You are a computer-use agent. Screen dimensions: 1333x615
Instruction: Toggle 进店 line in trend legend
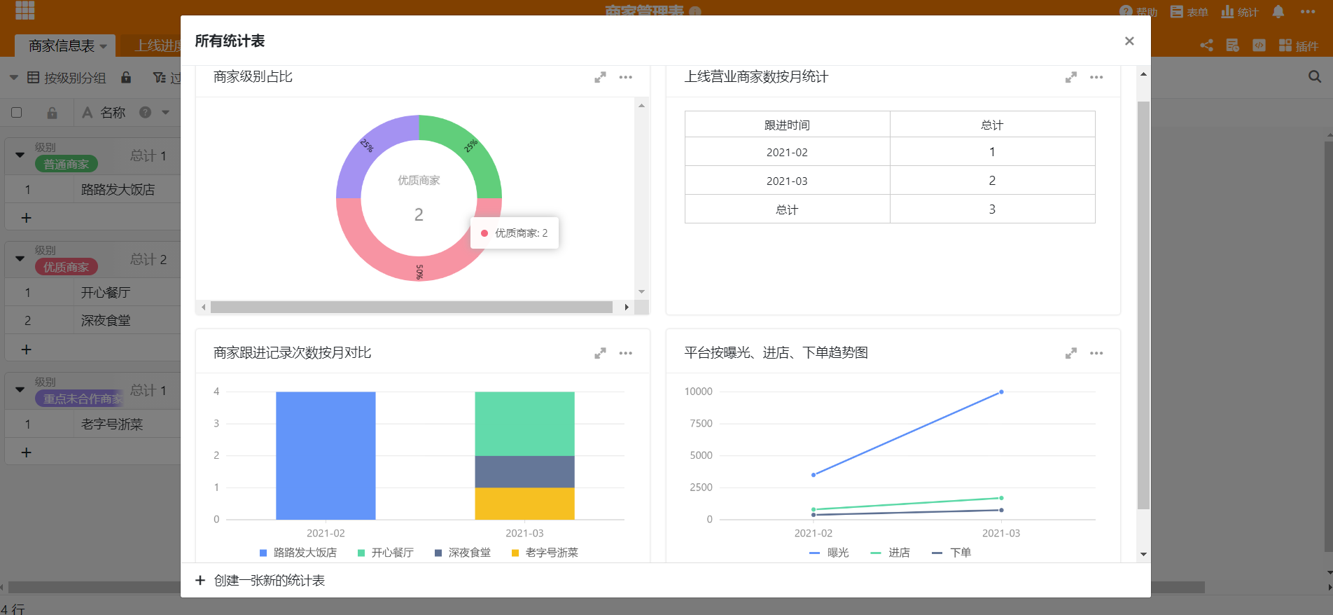click(x=891, y=553)
